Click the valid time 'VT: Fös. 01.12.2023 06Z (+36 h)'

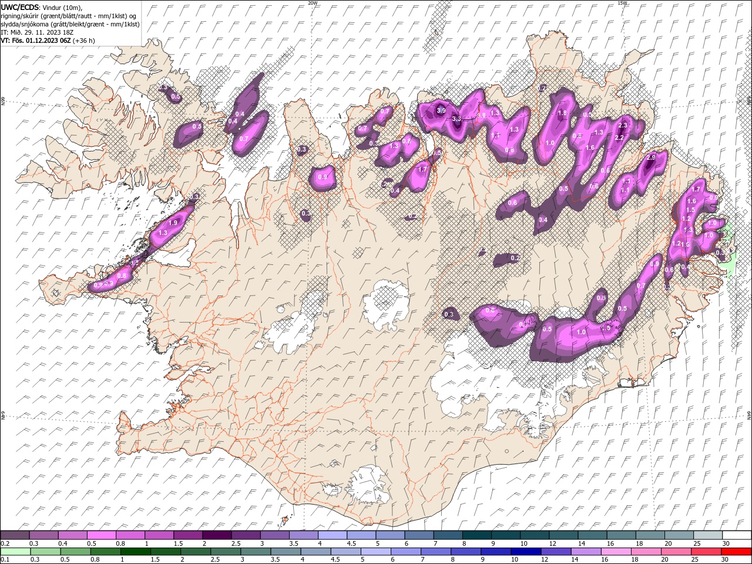tap(48, 41)
